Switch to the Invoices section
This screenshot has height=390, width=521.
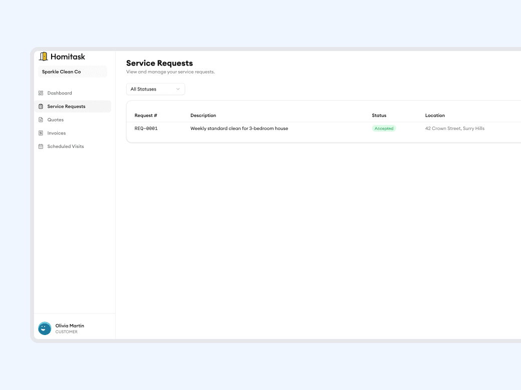click(56, 133)
